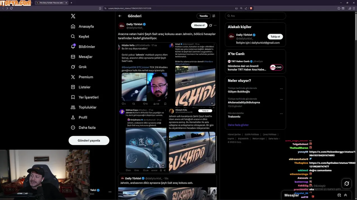Click the Gönderi yayınla button
The image size is (357, 200).
[89, 141]
